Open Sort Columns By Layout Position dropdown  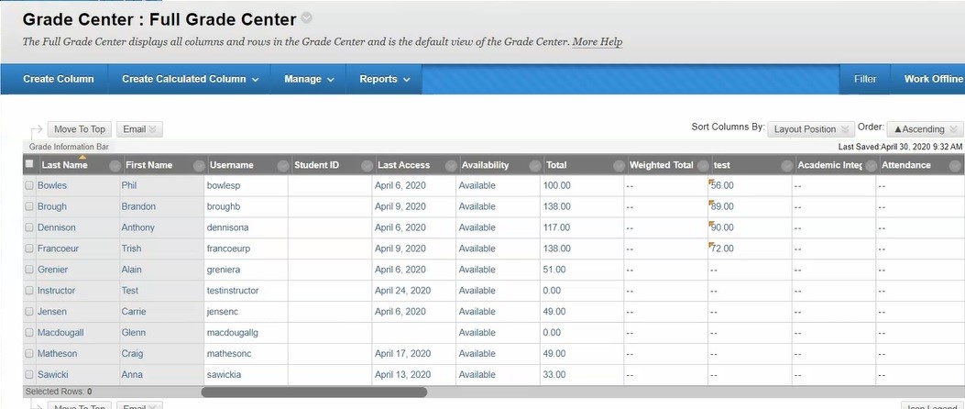811,129
